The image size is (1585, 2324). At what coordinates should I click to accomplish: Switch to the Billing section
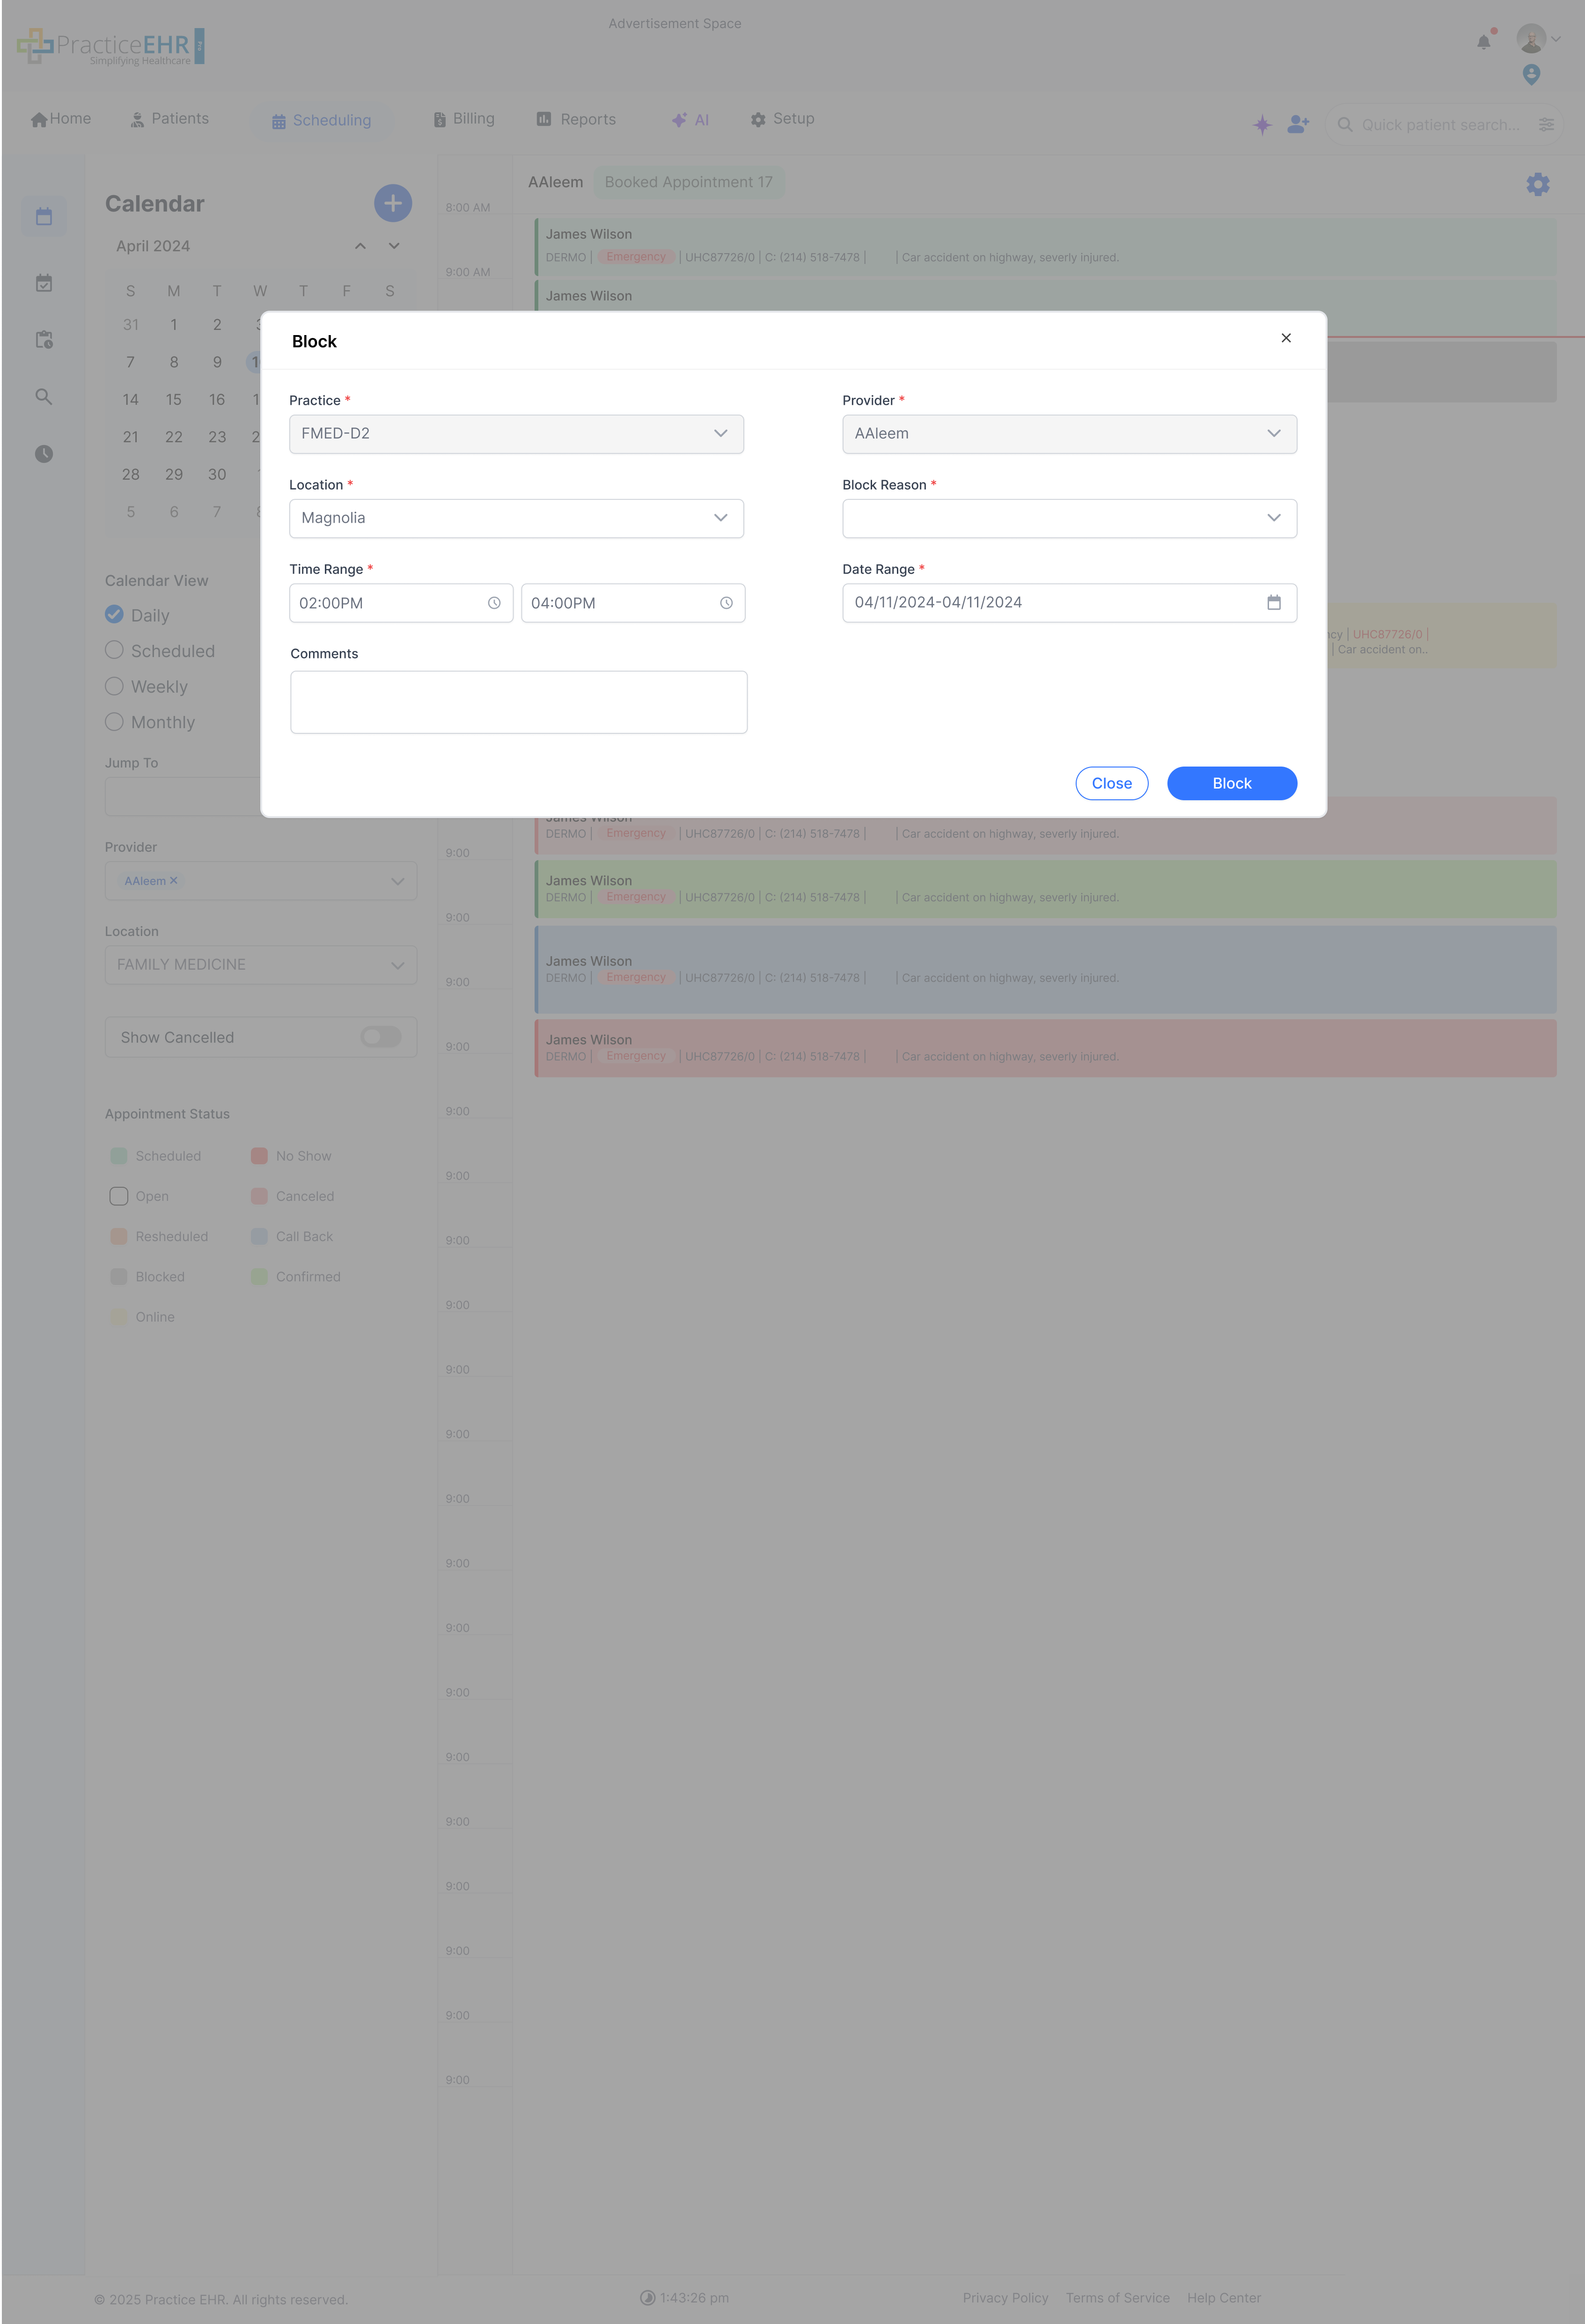click(x=464, y=118)
